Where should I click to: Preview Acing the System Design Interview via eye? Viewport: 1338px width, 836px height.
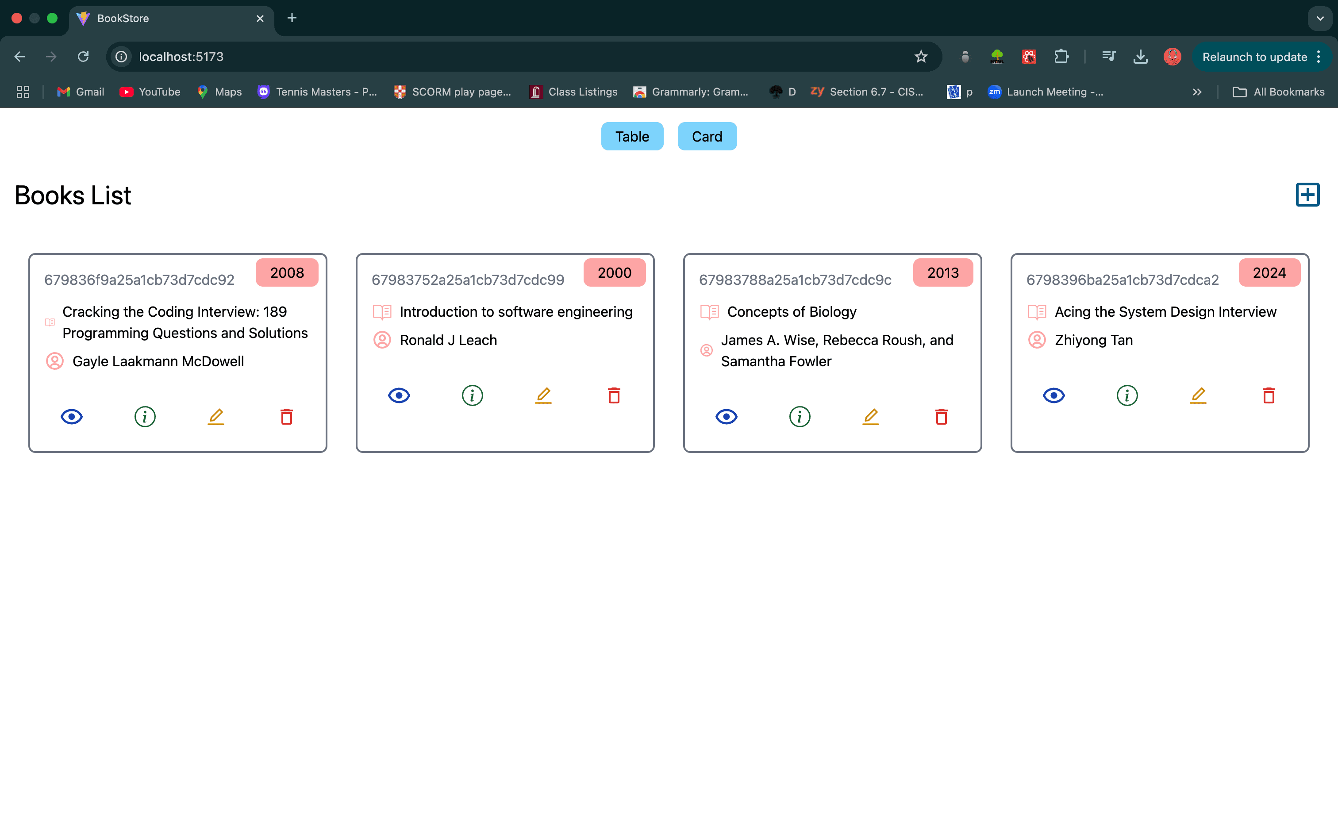(x=1054, y=395)
